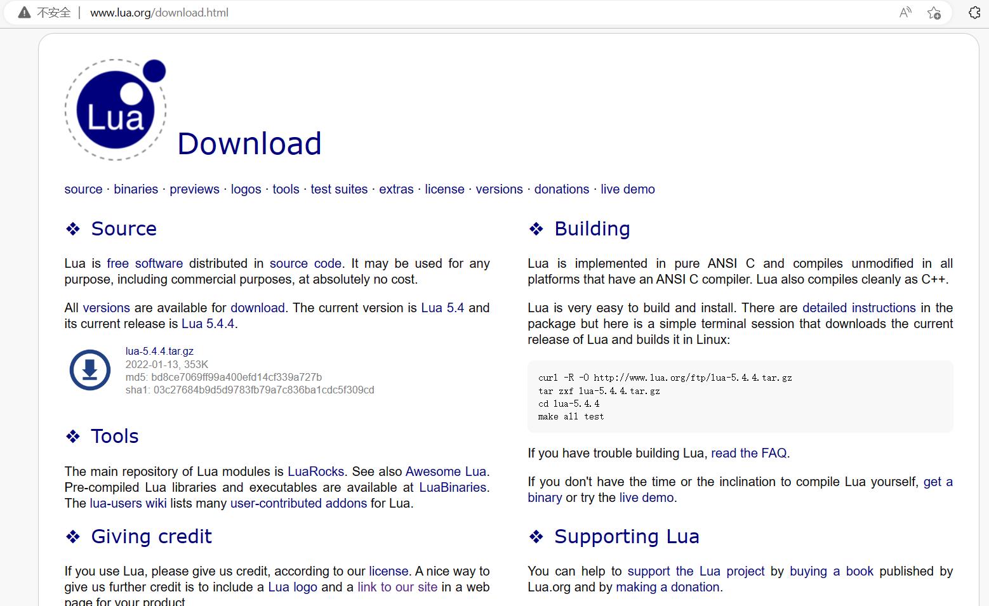The width and height of the screenshot is (989, 606).
Task: Open the donations nav link
Action: click(x=561, y=189)
